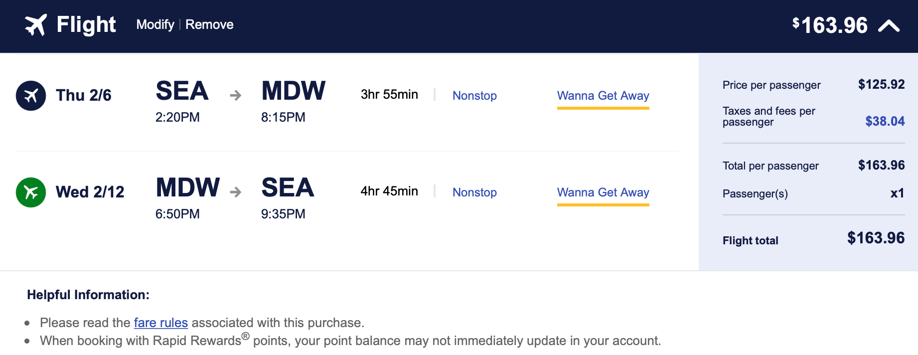
Task: Click the arrow between MDW and SEA
Action: (x=235, y=192)
